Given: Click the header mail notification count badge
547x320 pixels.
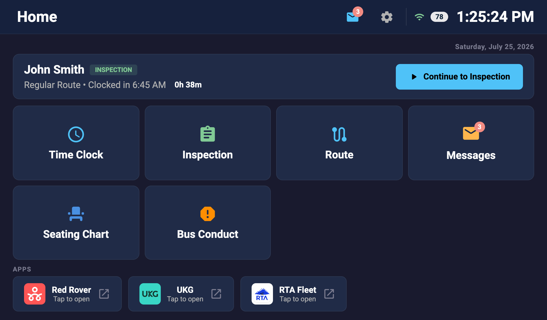Looking at the screenshot, I should pyautogui.click(x=358, y=12).
